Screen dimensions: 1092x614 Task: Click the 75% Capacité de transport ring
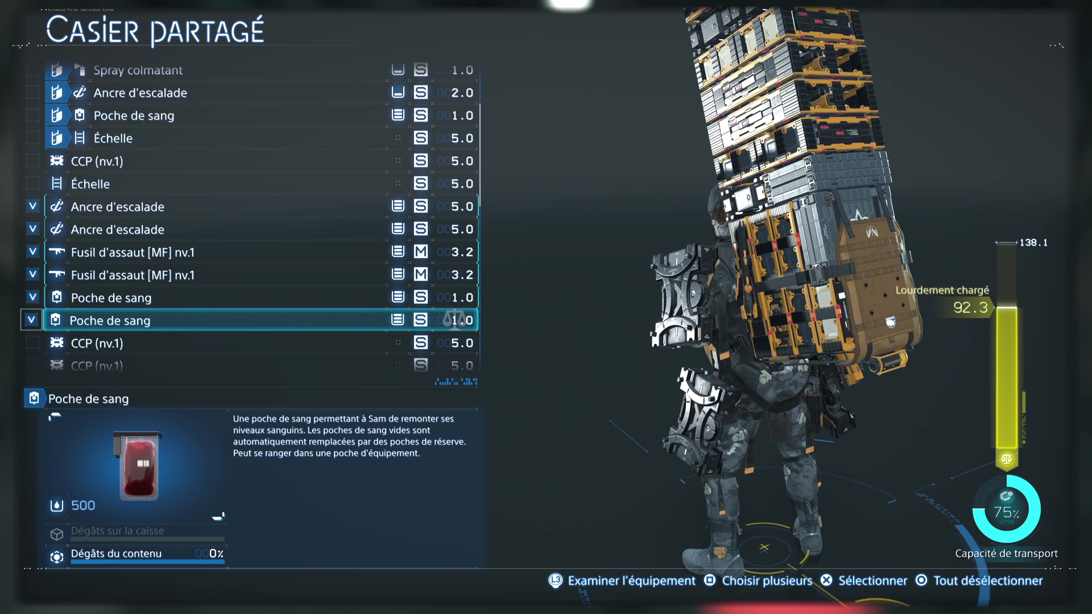pyautogui.click(x=1007, y=509)
